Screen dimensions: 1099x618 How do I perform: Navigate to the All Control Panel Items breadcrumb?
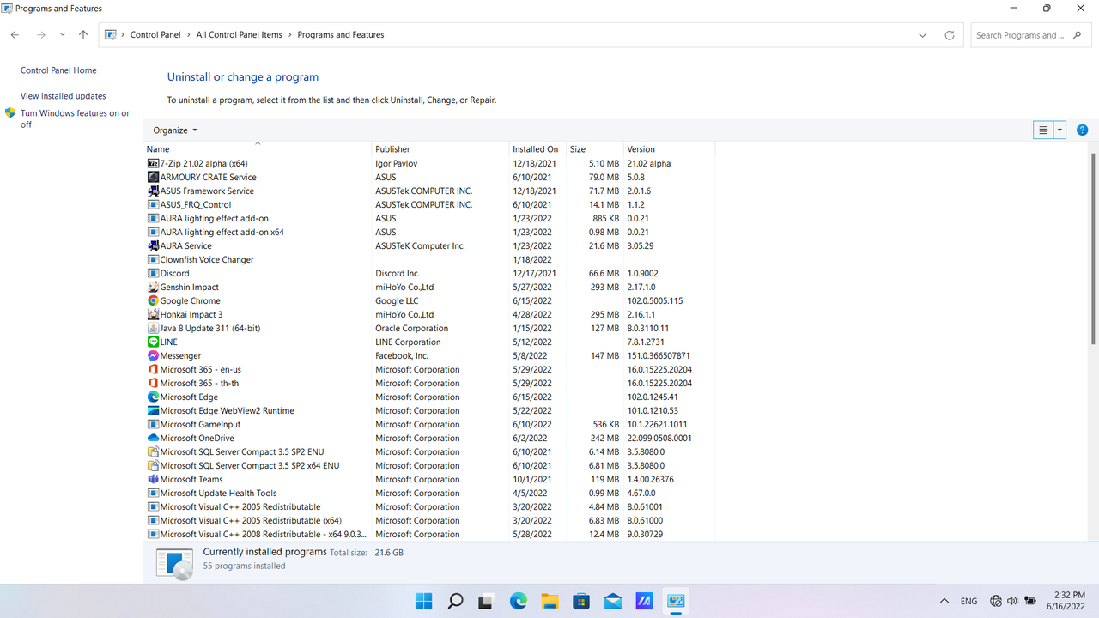point(237,34)
